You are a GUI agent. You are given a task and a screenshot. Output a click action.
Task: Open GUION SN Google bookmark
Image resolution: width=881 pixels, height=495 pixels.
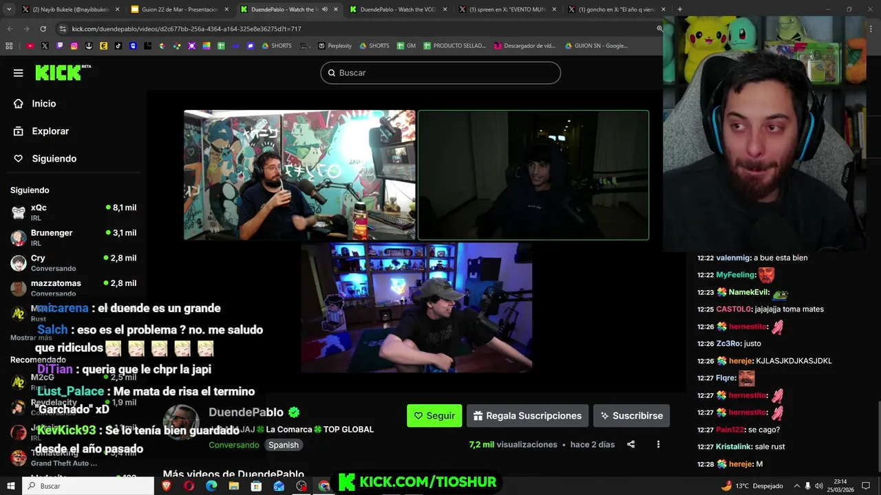pos(596,46)
